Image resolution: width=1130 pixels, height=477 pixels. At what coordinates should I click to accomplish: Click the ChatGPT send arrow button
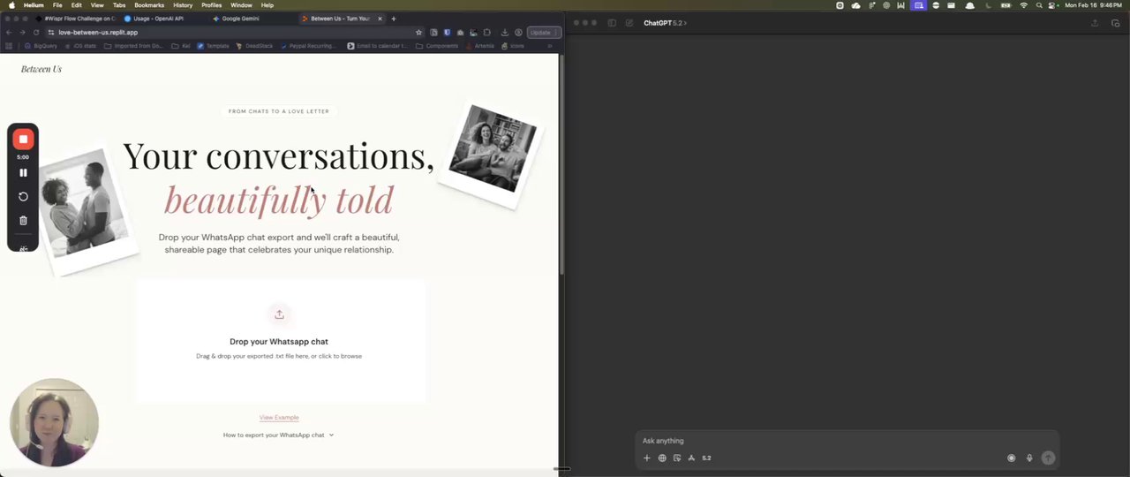1048,458
